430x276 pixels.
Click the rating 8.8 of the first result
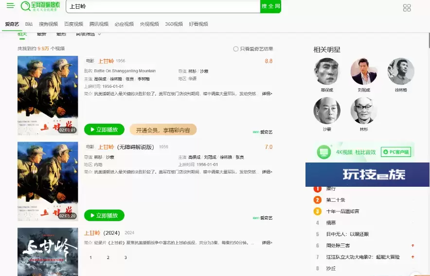269,61
